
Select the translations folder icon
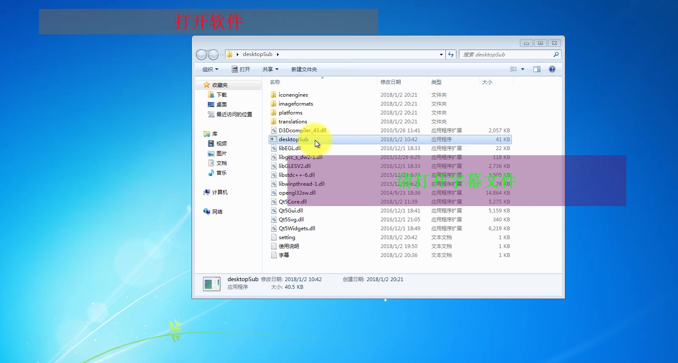pos(274,121)
